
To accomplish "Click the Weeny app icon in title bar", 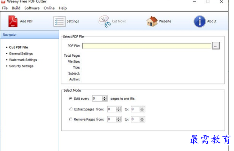I will click(3, 1).
